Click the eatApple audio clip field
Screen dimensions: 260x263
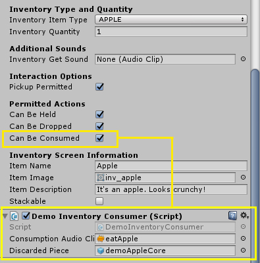pos(165,239)
